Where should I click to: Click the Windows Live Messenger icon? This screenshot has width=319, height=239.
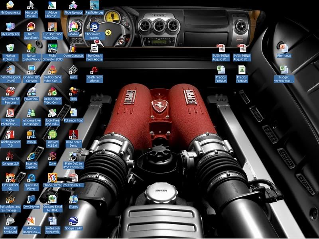click(31, 113)
